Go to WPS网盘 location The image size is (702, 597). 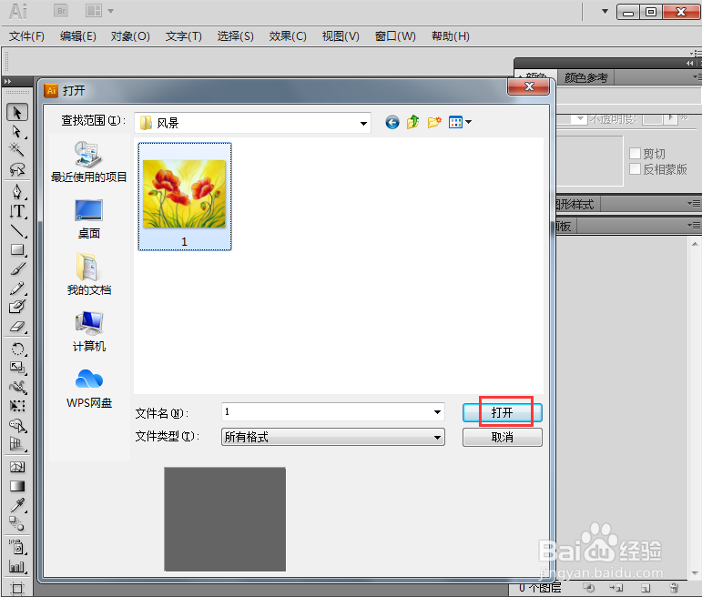coord(88,389)
